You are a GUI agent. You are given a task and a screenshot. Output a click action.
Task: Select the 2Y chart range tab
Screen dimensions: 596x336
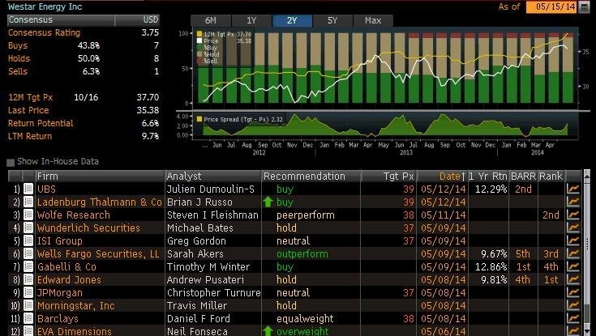click(292, 20)
